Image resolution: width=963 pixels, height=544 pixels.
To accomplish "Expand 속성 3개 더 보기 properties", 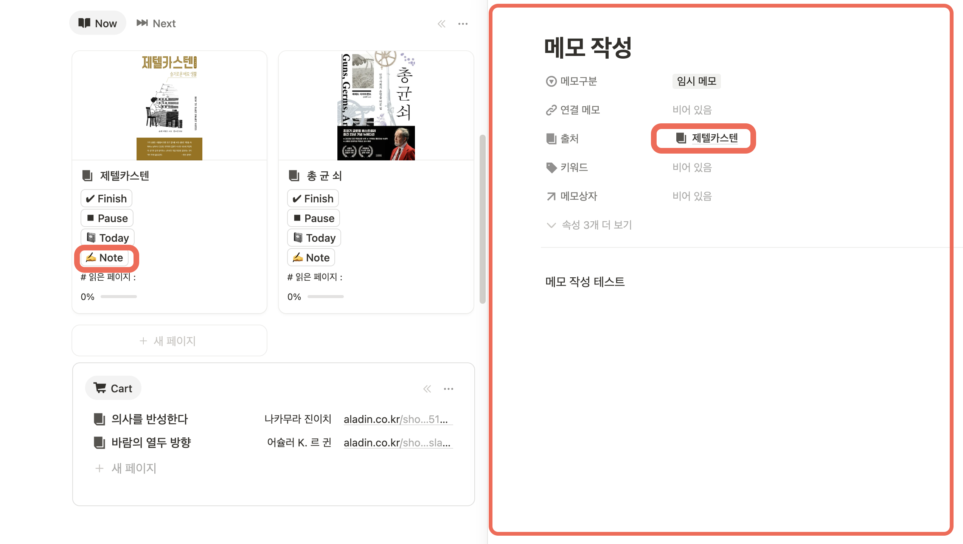I will click(x=589, y=225).
